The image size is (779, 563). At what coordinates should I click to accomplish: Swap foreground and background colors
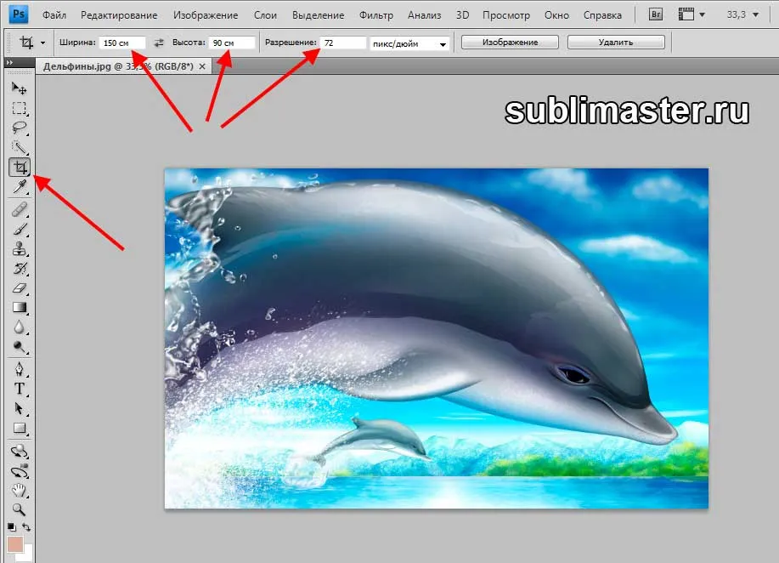click(x=26, y=527)
